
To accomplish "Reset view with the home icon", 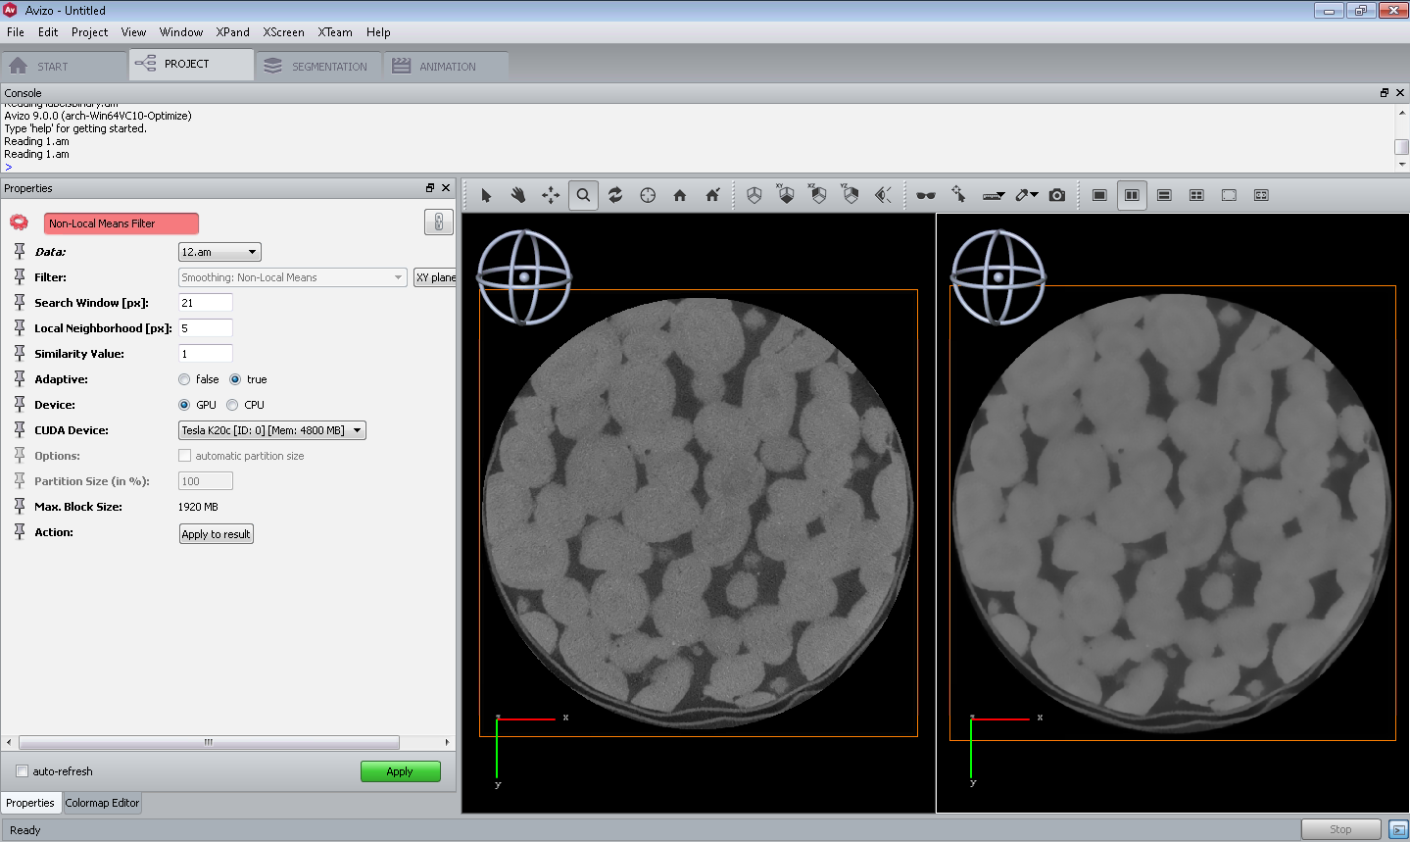I will click(680, 195).
